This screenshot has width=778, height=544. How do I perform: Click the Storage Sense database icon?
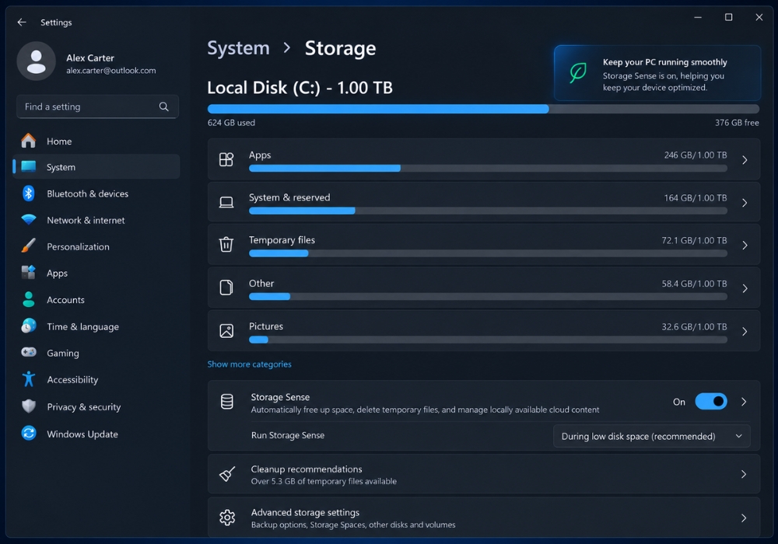click(226, 402)
